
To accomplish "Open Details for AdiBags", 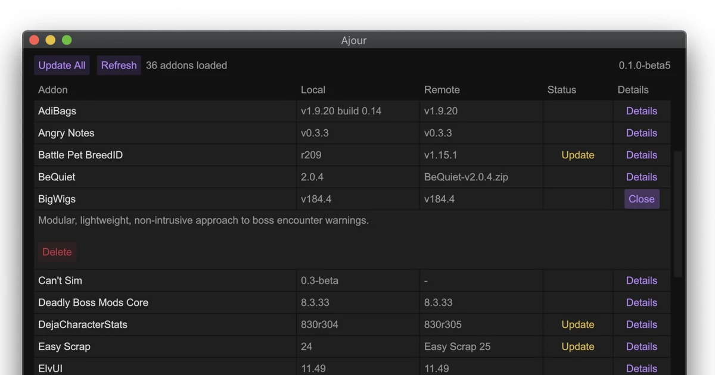I will click(642, 111).
